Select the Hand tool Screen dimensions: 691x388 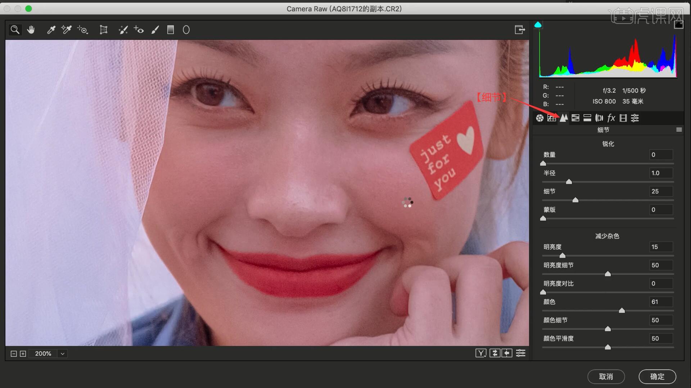[31, 30]
